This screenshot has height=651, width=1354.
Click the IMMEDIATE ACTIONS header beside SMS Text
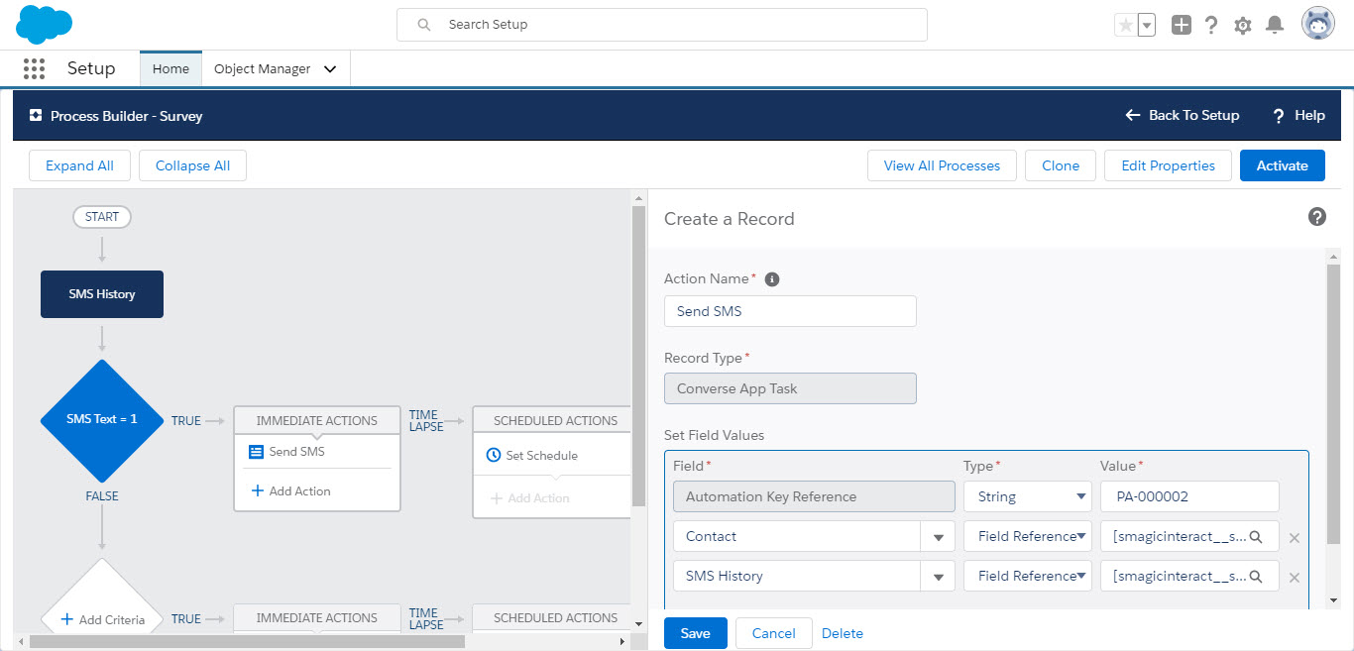tap(317, 421)
